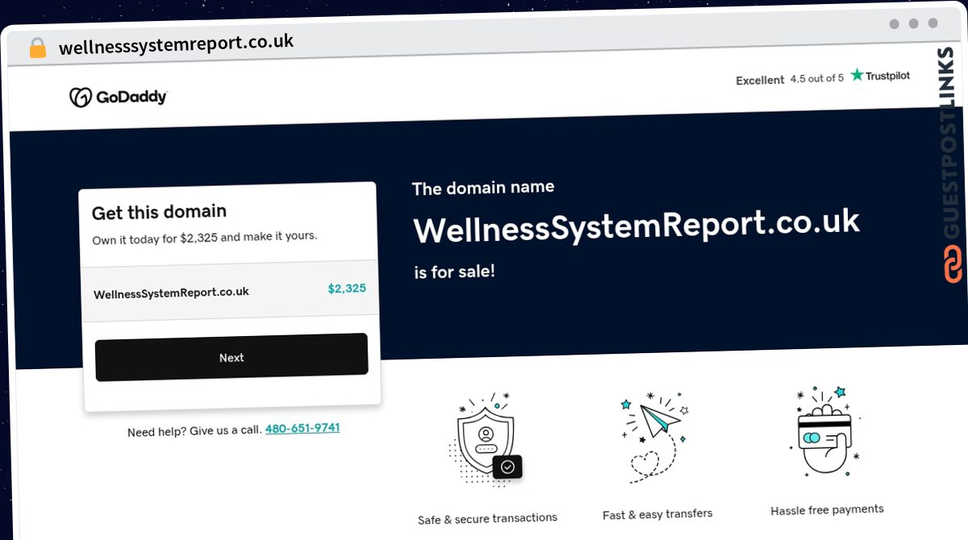Click 'Need help? Give us a call.' text

(x=194, y=431)
